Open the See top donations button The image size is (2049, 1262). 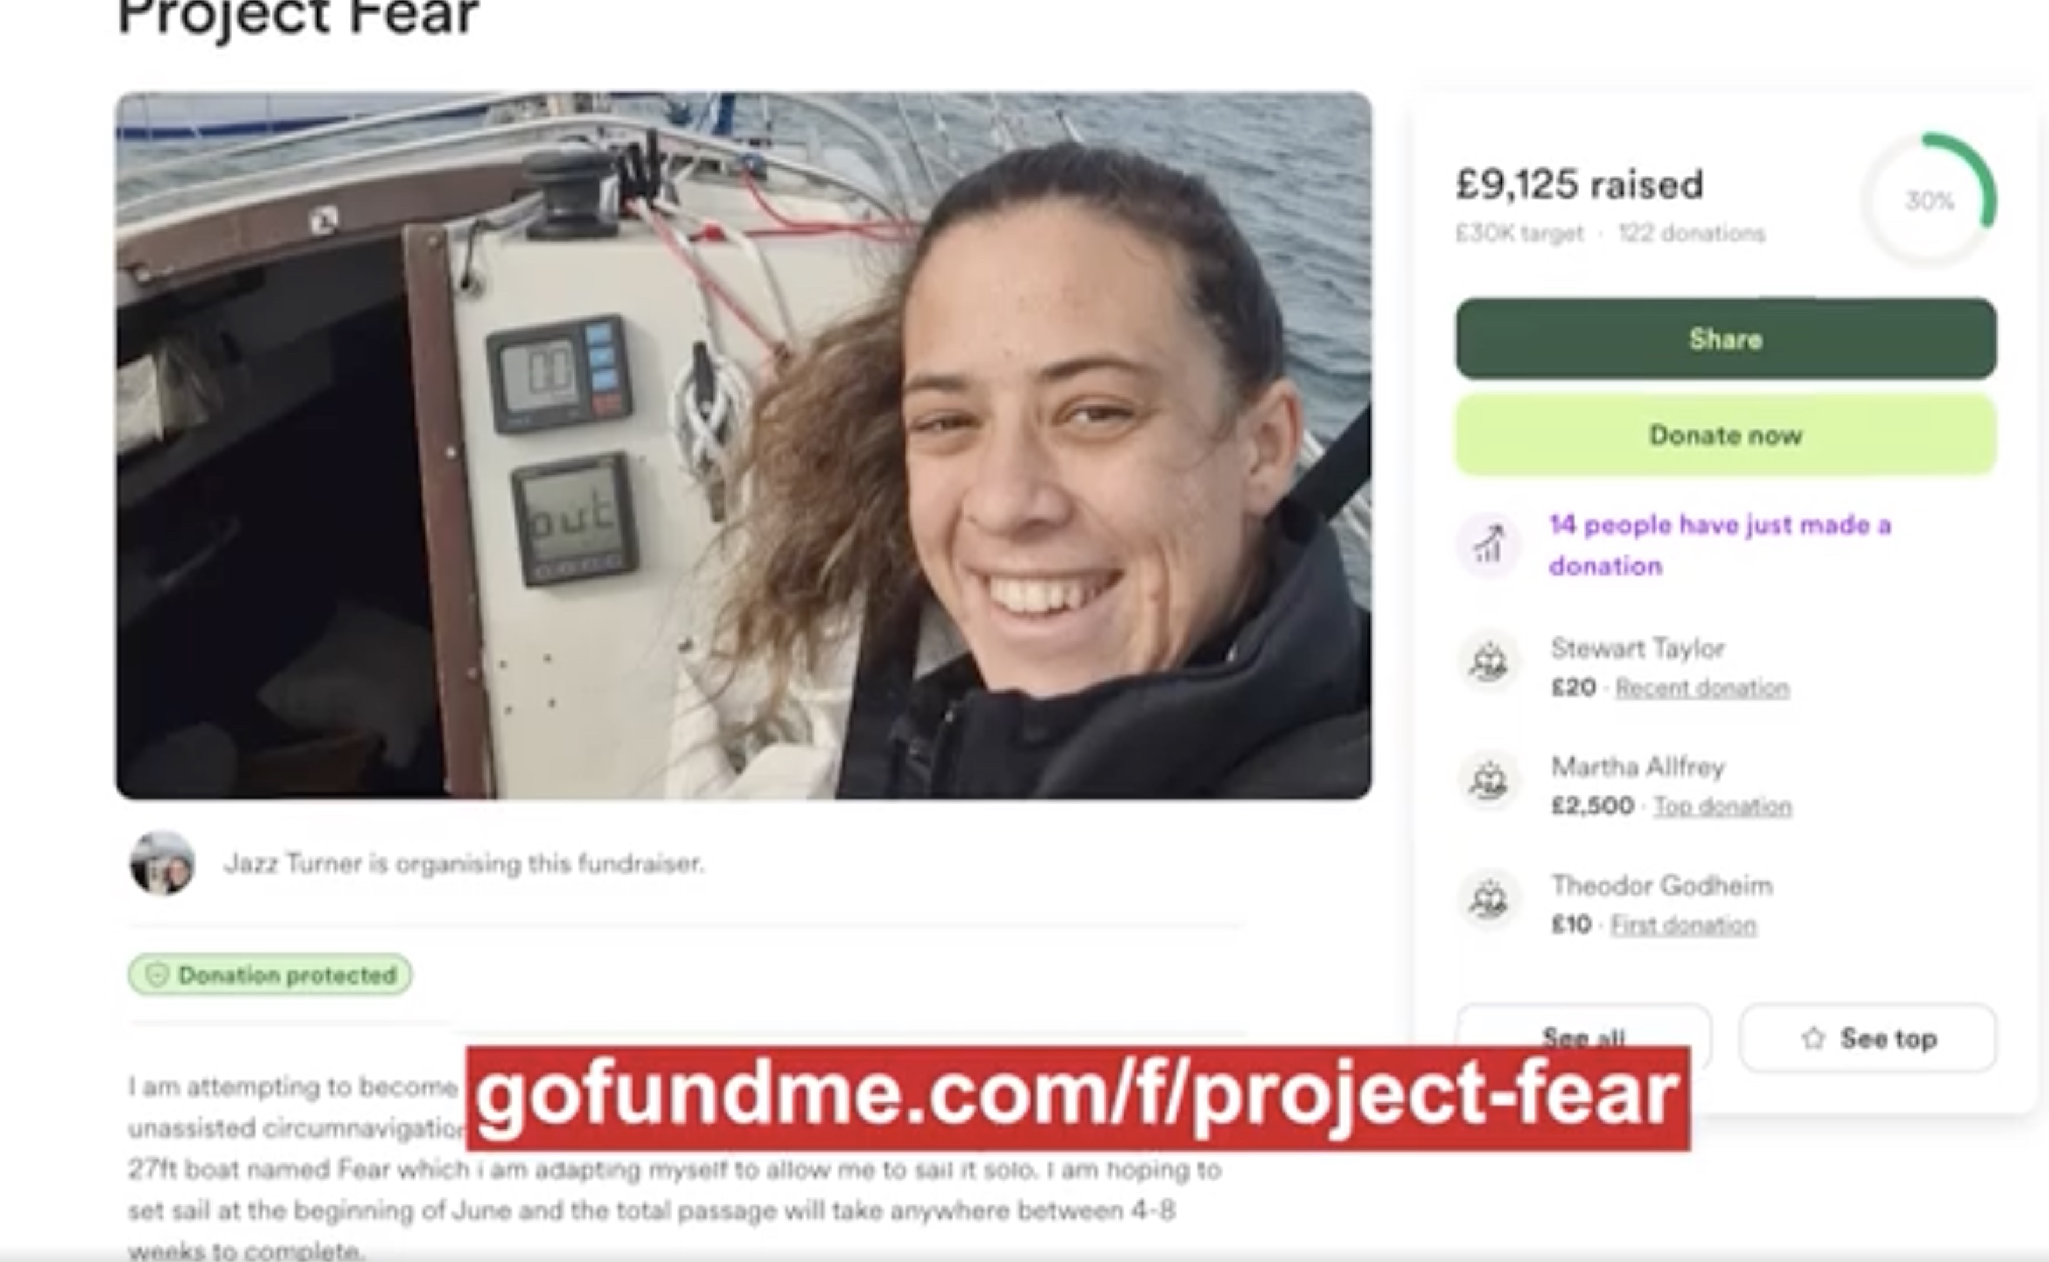click(x=1868, y=1037)
